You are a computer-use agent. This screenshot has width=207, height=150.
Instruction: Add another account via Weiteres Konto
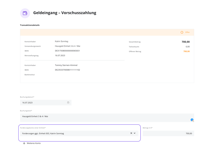coord(32,143)
